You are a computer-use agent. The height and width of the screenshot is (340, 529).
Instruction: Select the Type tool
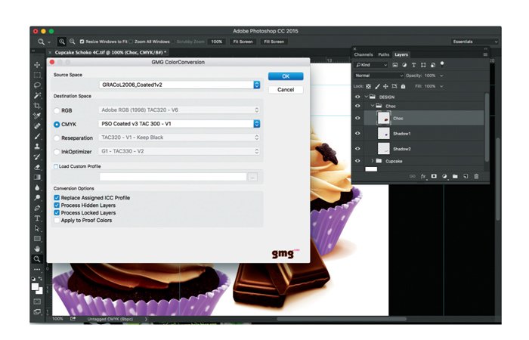point(37,218)
